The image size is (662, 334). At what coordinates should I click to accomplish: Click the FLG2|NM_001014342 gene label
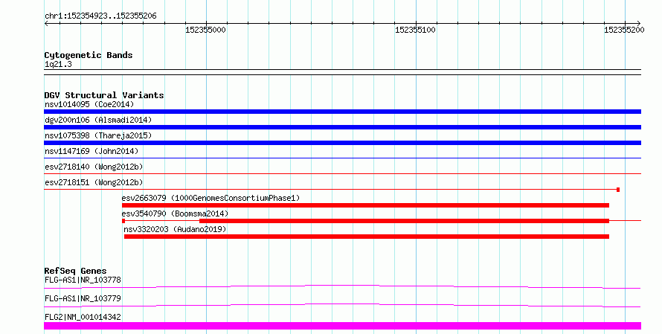83,317
